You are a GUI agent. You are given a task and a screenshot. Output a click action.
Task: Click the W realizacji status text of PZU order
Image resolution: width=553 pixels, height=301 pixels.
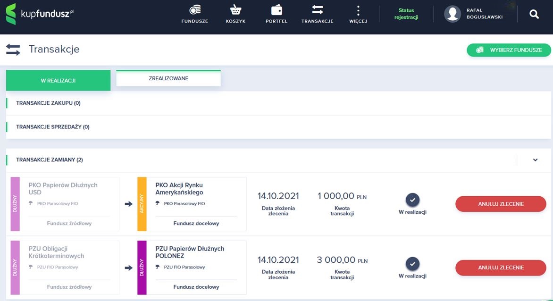click(413, 276)
